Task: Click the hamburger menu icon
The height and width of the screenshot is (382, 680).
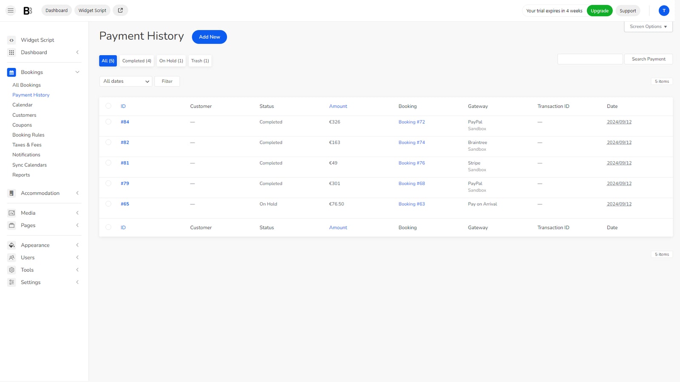Action: pyautogui.click(x=10, y=10)
